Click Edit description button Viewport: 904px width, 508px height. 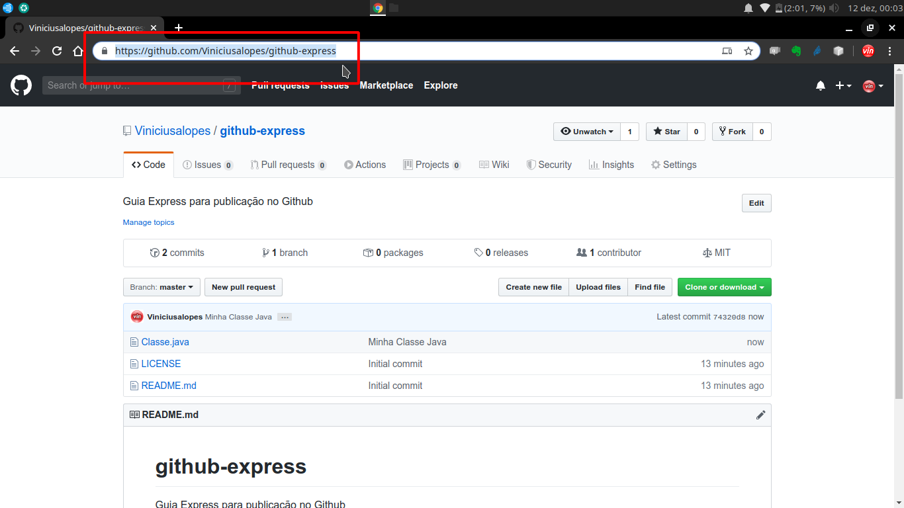click(756, 203)
